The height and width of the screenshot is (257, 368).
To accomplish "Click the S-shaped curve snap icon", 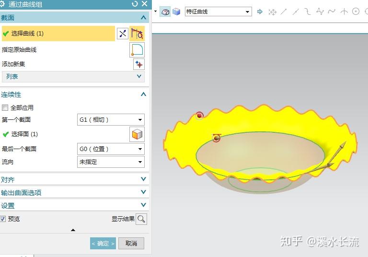I will (x=308, y=12).
